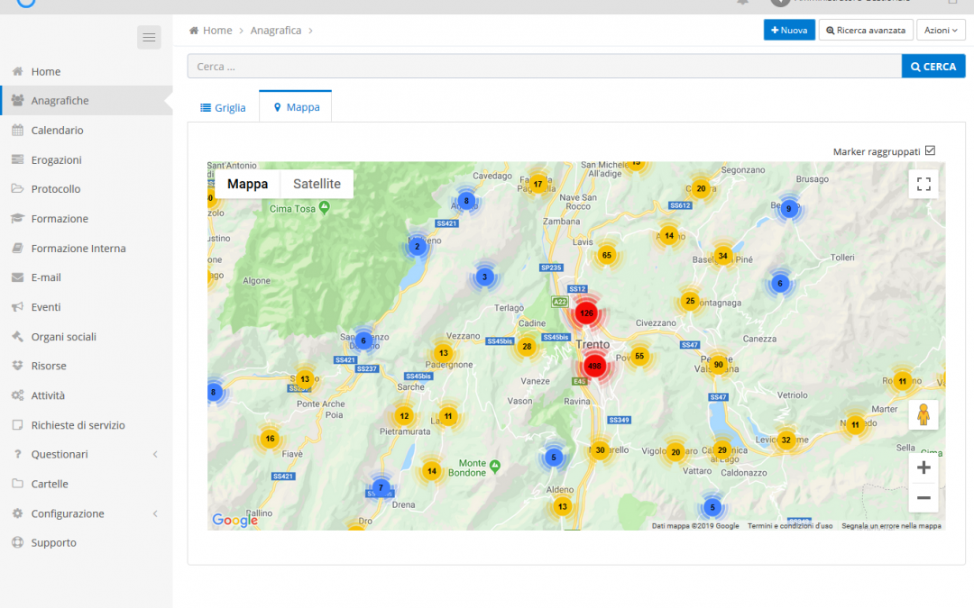The width and height of the screenshot is (974, 608).
Task: Click Segnala un errore nella mappa
Action: pyautogui.click(x=891, y=526)
